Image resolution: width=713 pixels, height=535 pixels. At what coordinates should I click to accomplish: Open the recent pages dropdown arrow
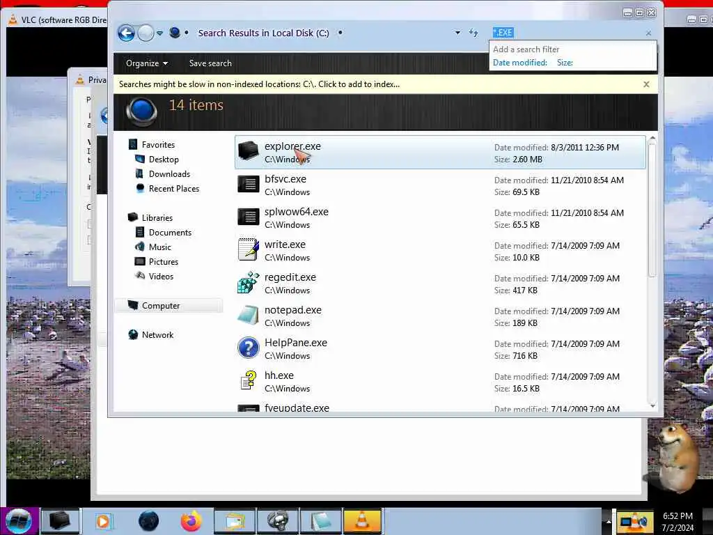(x=159, y=33)
